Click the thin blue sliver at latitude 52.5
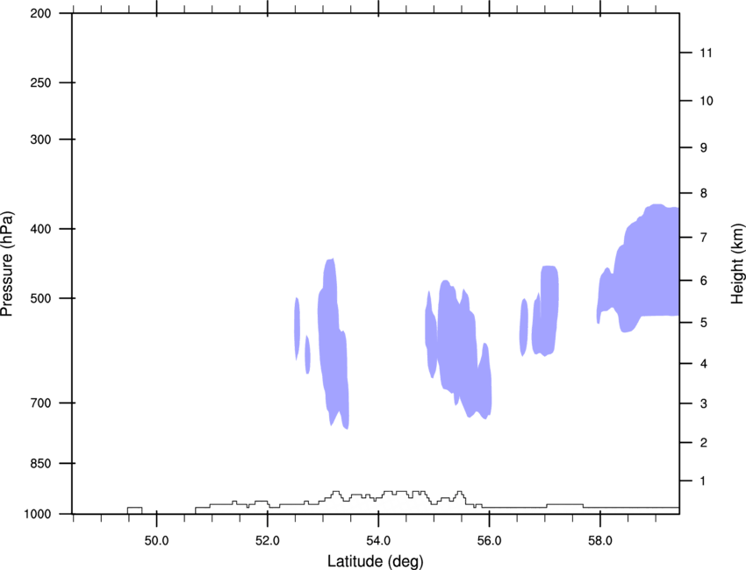This screenshot has width=746, height=570. [297, 328]
